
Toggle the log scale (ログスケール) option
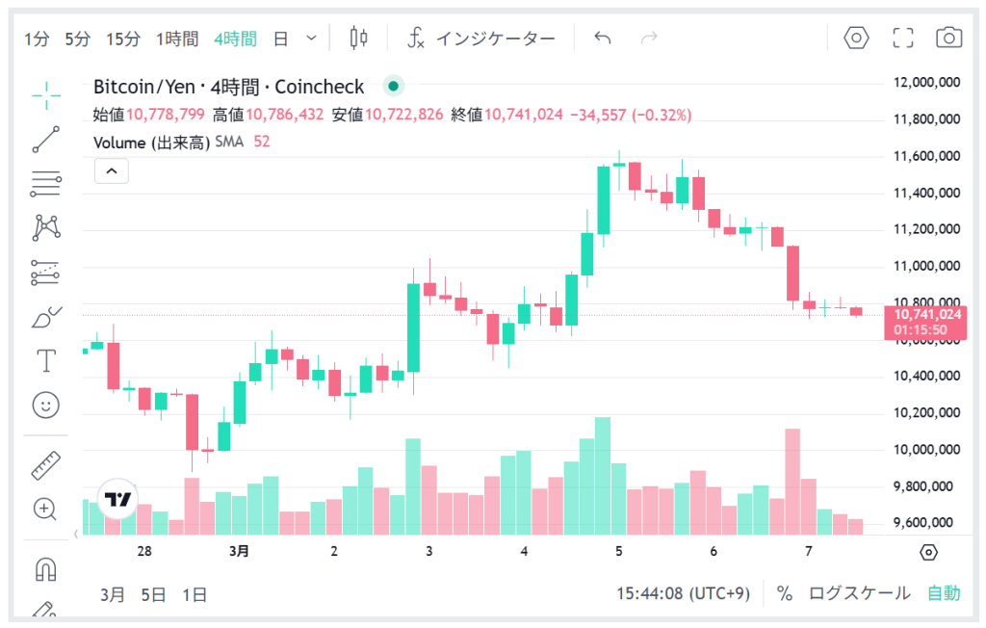[859, 593]
